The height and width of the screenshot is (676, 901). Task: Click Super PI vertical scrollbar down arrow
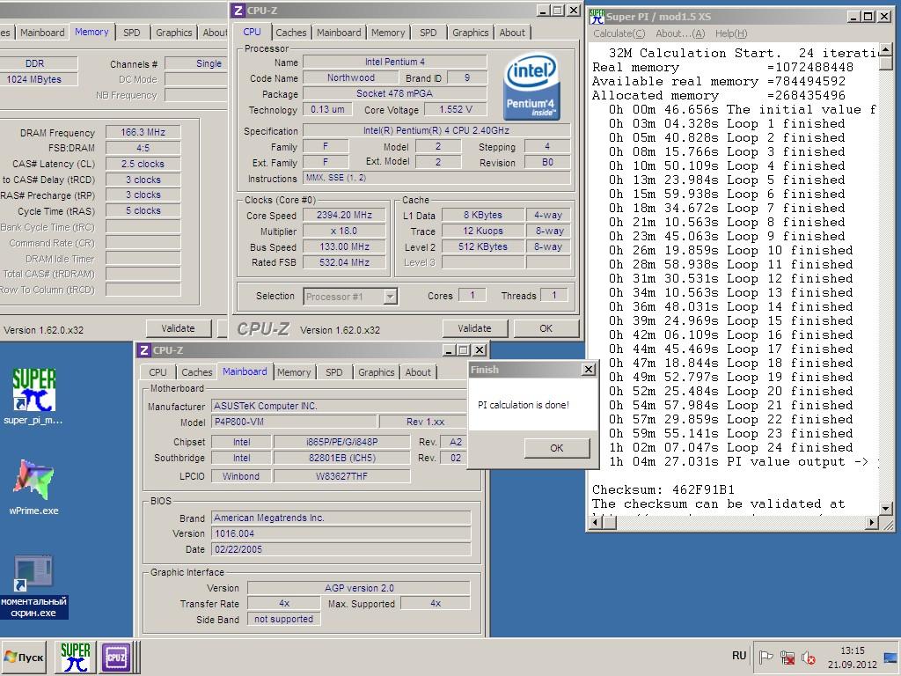coord(885,508)
